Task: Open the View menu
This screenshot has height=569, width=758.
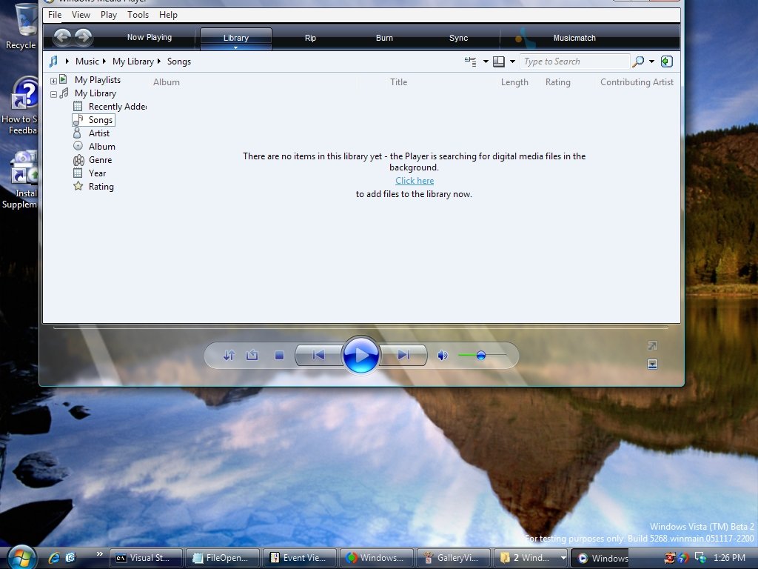Action: [x=81, y=15]
